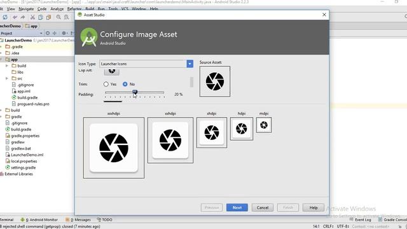This screenshot has width=407, height=229.
Task: Click the TODO tool window icon
Action: tap(99, 219)
